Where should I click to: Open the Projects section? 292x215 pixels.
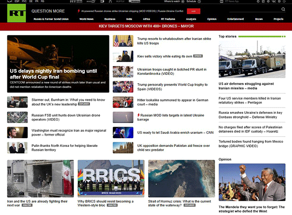point(278,19)
